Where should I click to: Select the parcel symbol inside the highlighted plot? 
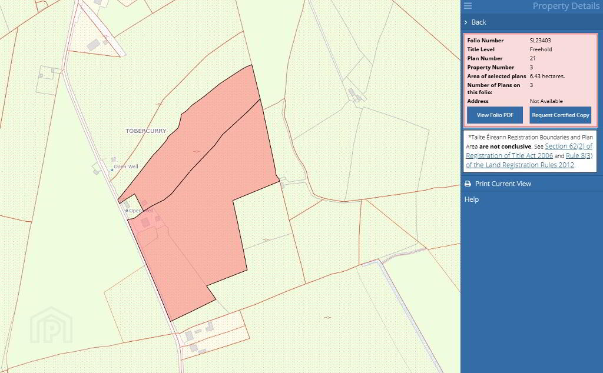(196, 151)
